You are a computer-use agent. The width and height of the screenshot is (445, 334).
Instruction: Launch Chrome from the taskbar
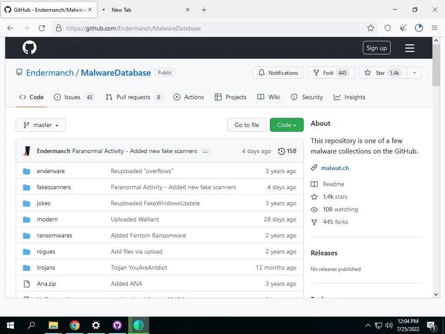pyautogui.click(x=75, y=325)
